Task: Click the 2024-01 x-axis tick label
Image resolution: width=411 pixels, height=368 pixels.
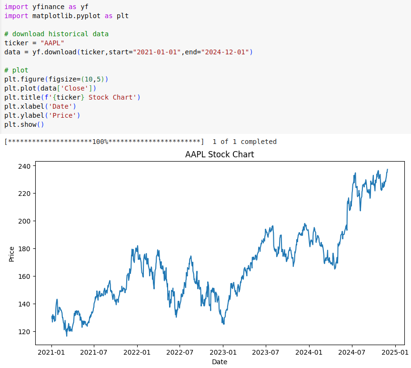Action: point(309,352)
